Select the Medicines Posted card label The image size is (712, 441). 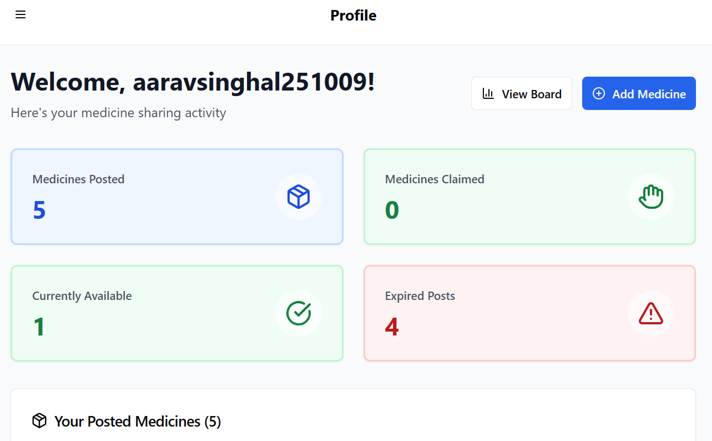[x=78, y=179]
